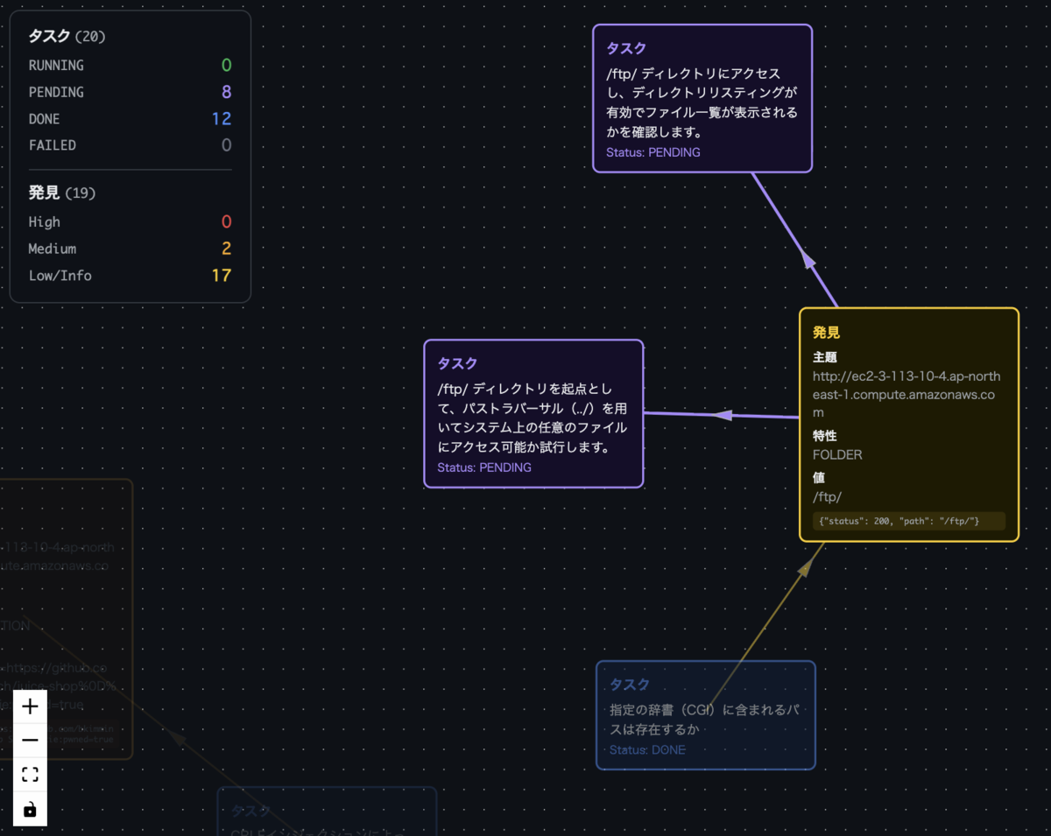Click the Medium findings count 2
The image size is (1051, 836).
(x=226, y=249)
